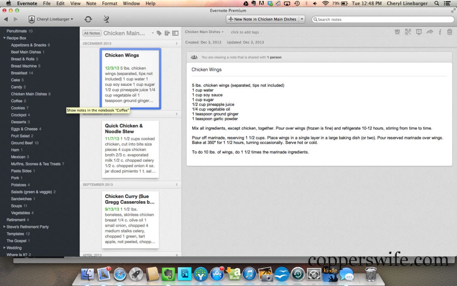Click Time Machine icon in the Dock
The width and height of the screenshot is (457, 286).
click(298, 275)
